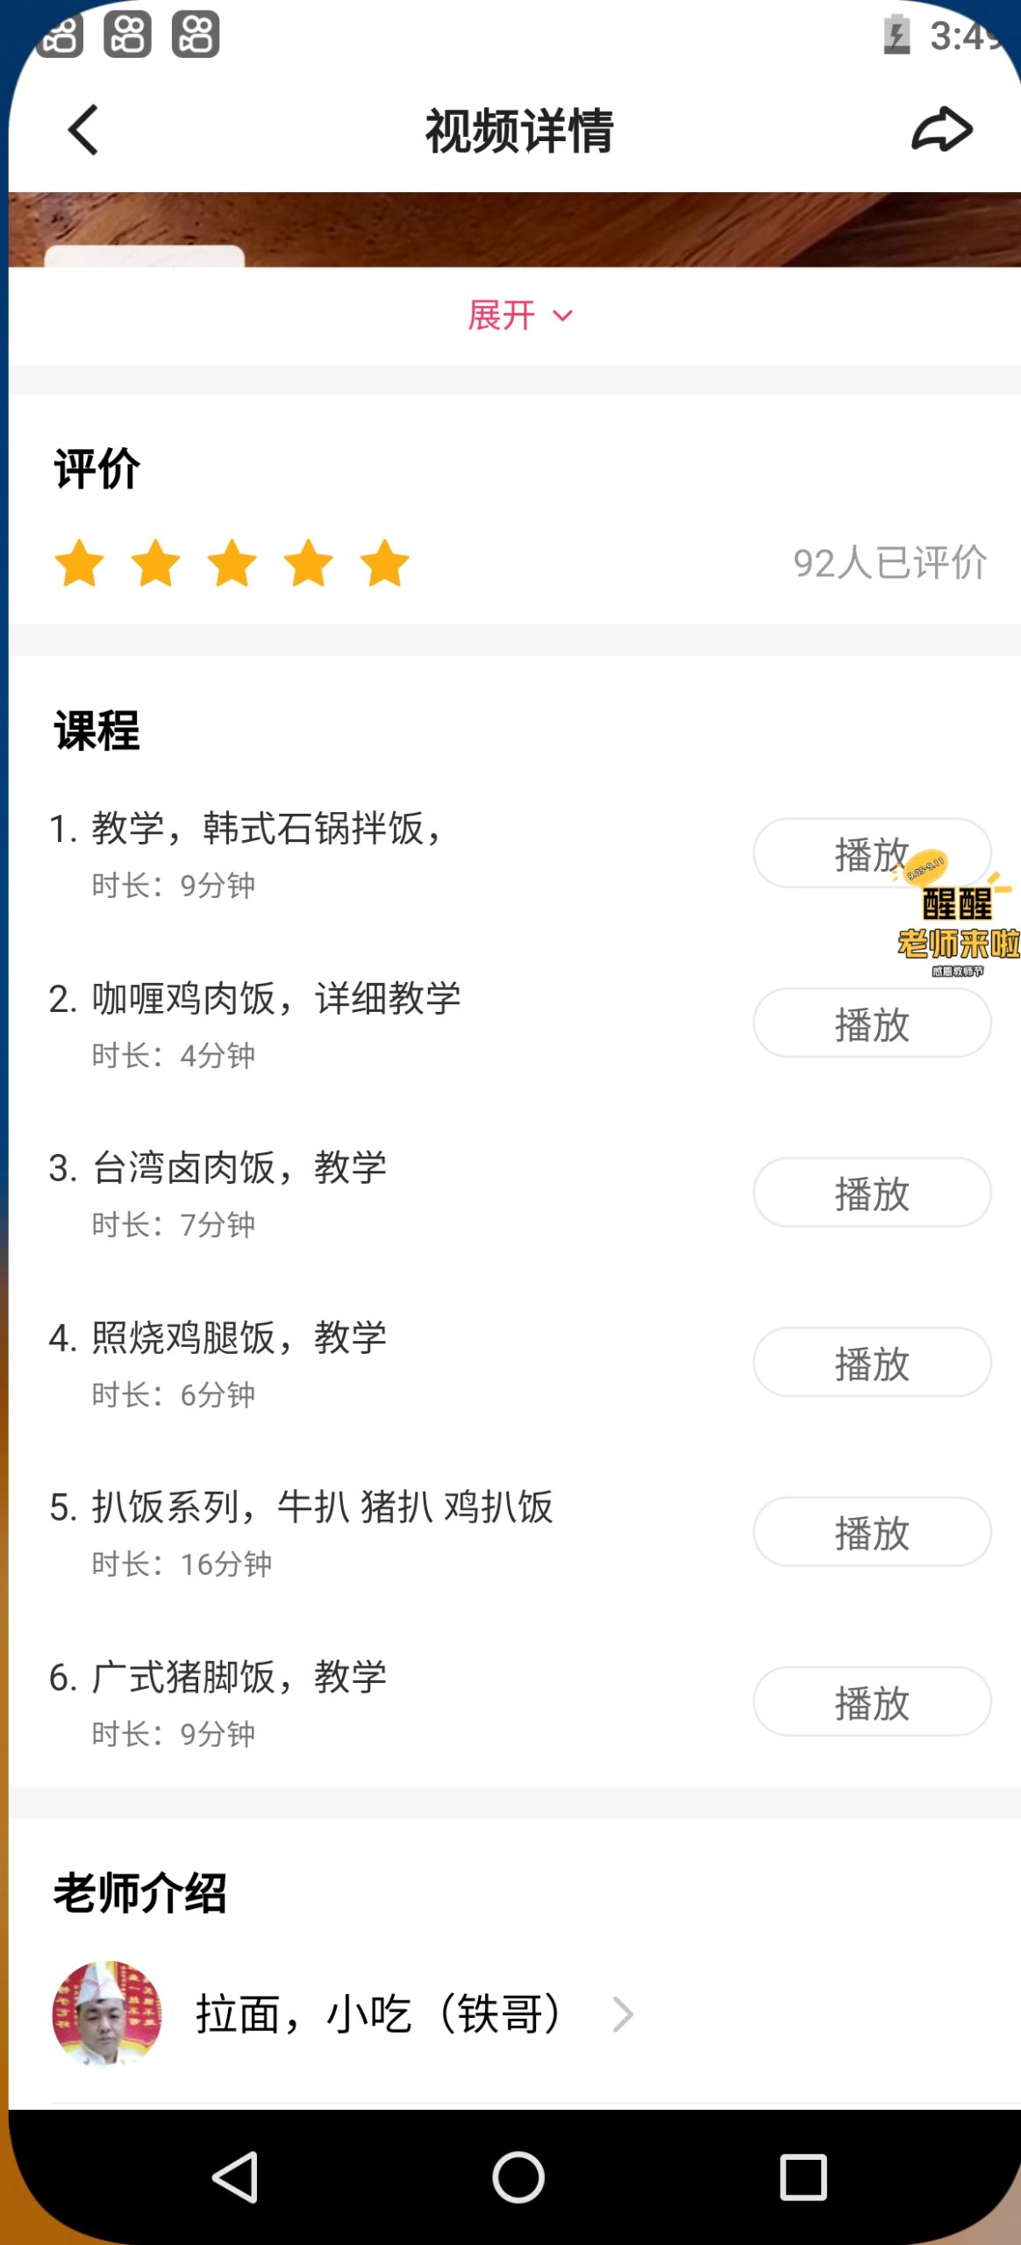Tap the third rating star
This screenshot has height=2245, width=1021.
coord(232,563)
